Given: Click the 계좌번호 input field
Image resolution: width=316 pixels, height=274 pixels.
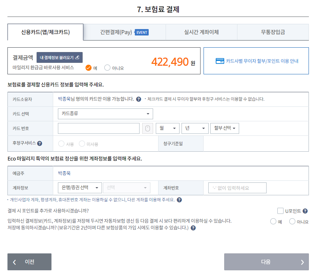Looking at the screenshot, I should point(237,188).
